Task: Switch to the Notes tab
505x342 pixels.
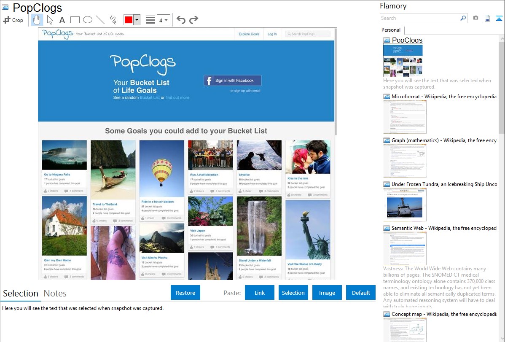Action: (55, 294)
